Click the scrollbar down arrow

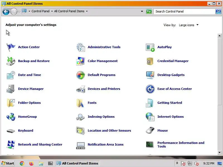219,153
